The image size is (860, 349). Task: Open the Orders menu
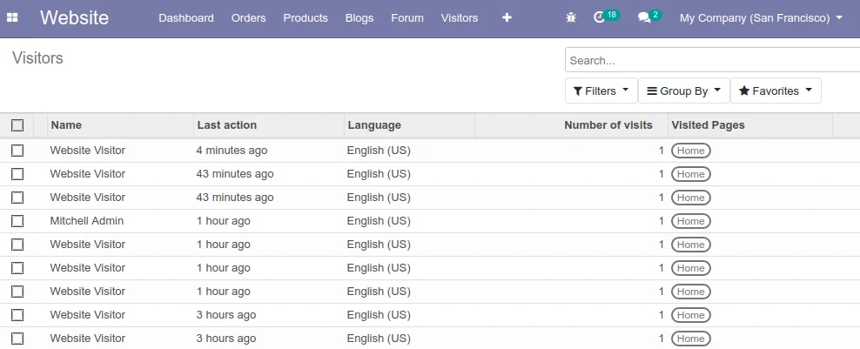point(248,18)
